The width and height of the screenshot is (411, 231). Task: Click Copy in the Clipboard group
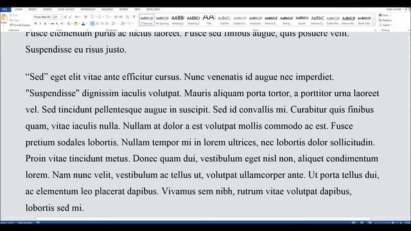(x=14, y=20)
